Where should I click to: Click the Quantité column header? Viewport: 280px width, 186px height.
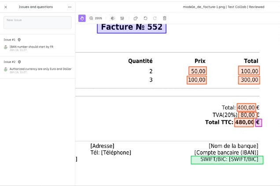140,61
